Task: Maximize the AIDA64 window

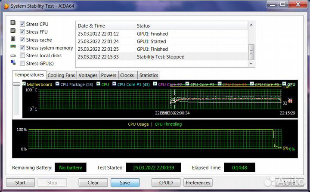Action: point(283,4)
